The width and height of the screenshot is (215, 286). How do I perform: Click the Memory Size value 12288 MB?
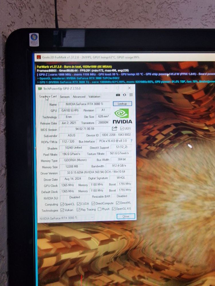[x=72, y=166]
